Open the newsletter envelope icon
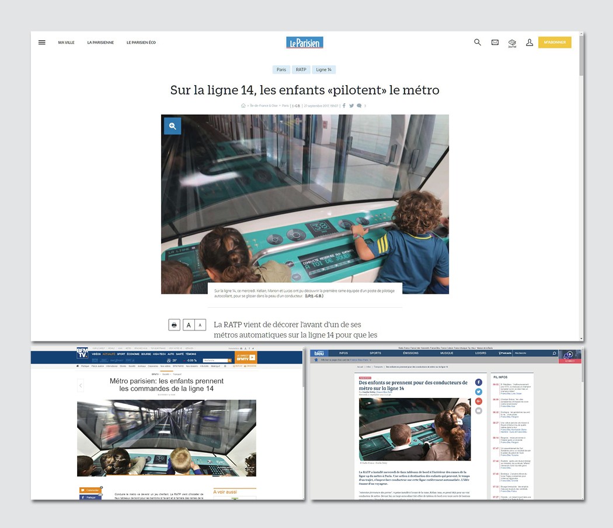This screenshot has width=613, height=528. pyautogui.click(x=495, y=43)
